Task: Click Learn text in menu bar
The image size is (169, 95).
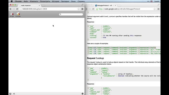Action: 157,1
